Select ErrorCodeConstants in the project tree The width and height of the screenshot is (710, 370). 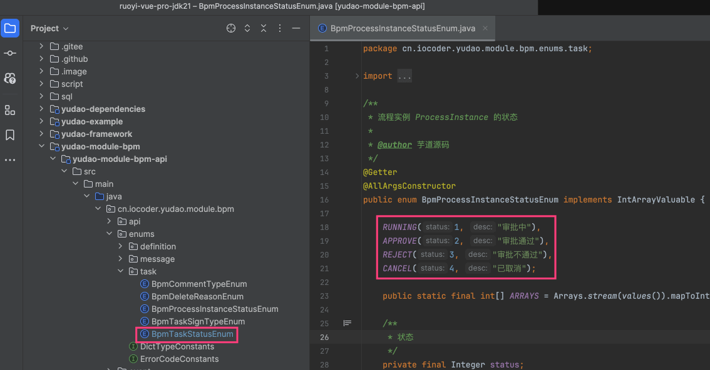click(179, 359)
